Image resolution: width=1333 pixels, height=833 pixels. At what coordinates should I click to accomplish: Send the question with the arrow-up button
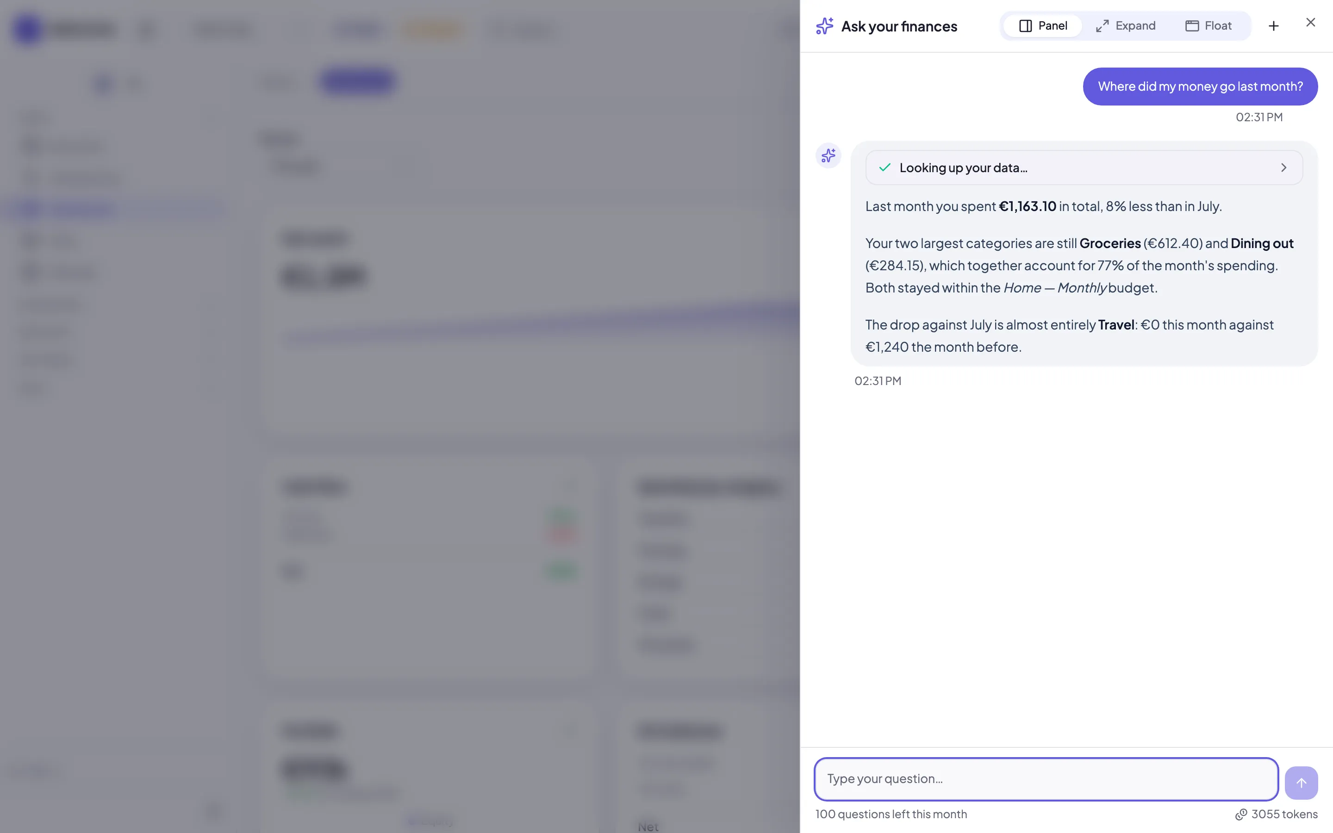1301,783
